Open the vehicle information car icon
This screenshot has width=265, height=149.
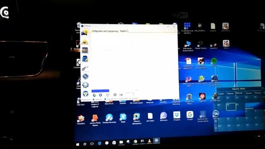pyautogui.click(x=84, y=32)
